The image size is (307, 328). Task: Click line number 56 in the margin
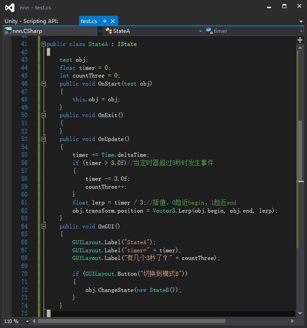tap(24, 163)
